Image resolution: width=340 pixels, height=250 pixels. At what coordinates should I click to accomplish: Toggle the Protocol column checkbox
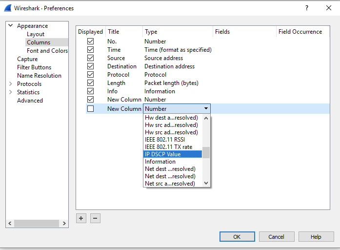click(90, 74)
